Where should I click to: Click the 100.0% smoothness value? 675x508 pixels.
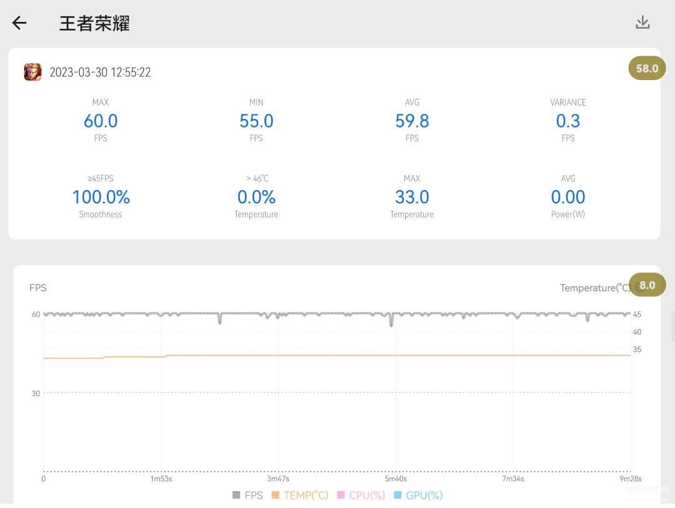point(101,197)
